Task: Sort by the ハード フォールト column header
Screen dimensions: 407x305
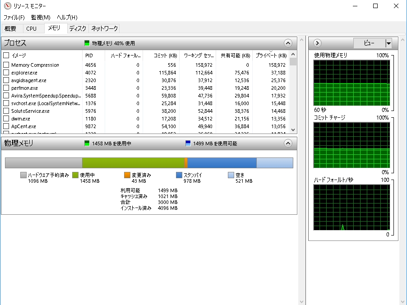Action: (x=124, y=55)
